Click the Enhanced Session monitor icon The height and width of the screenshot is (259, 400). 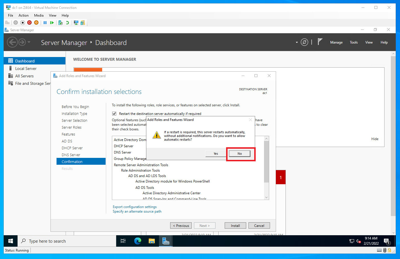pyautogui.click(x=76, y=23)
